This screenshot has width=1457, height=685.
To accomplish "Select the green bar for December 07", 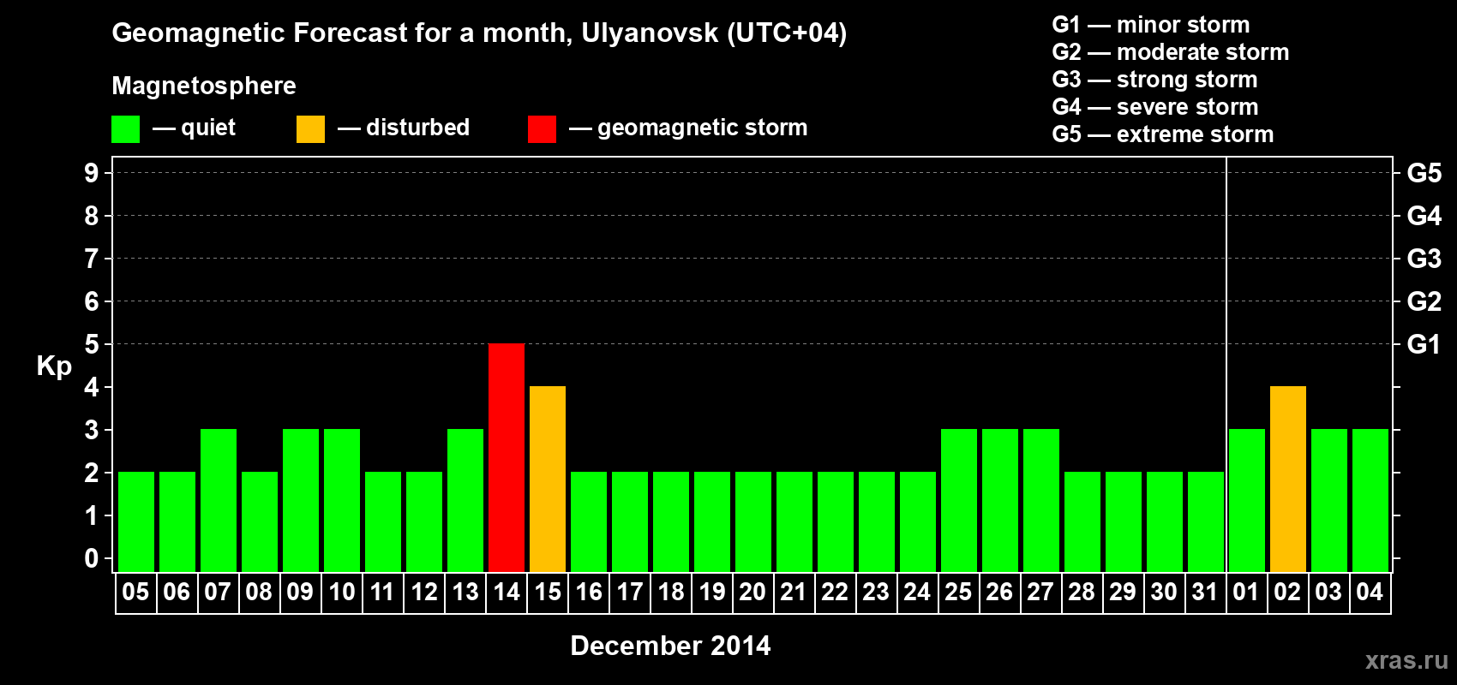I will 219,500.
